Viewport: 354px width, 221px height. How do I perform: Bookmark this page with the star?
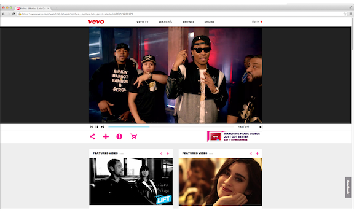(345, 14)
